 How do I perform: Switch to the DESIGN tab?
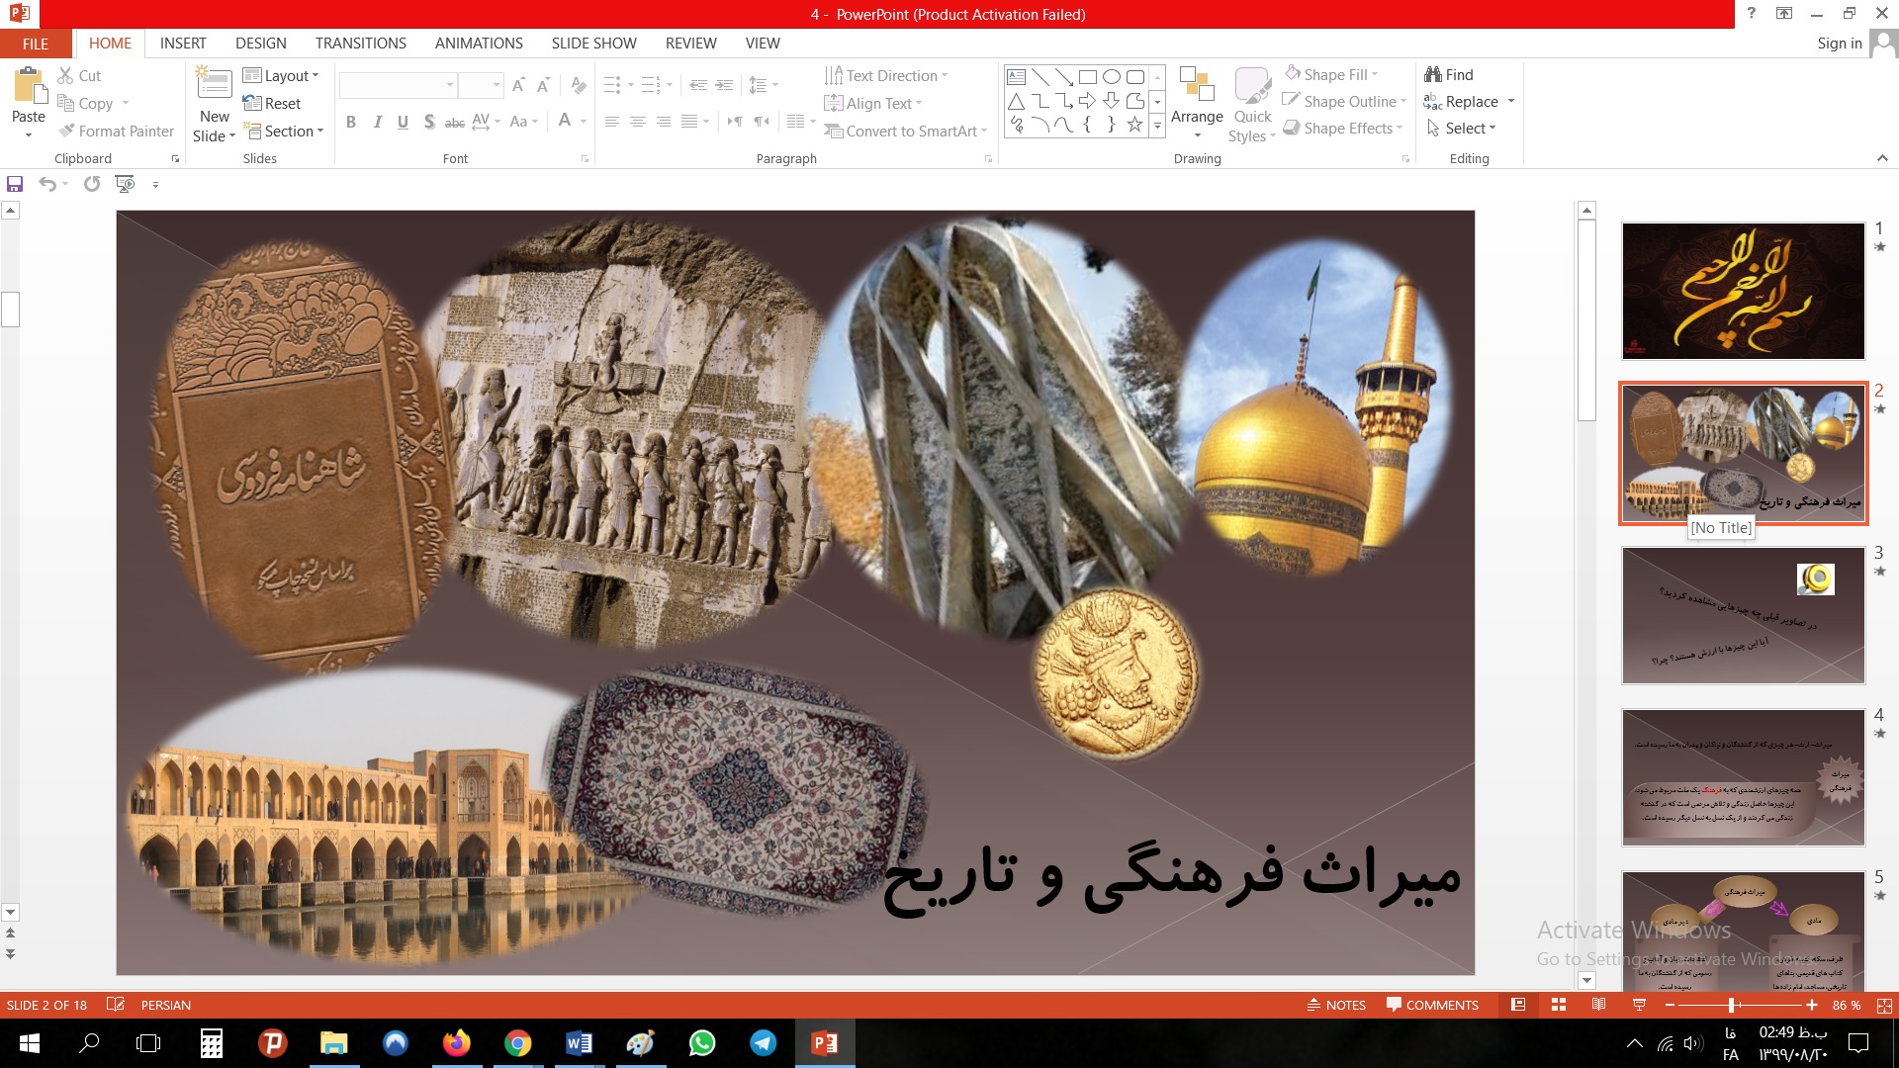[261, 44]
